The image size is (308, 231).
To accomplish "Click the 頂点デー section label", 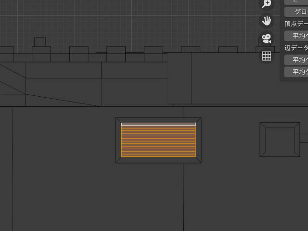I will 296,24.
